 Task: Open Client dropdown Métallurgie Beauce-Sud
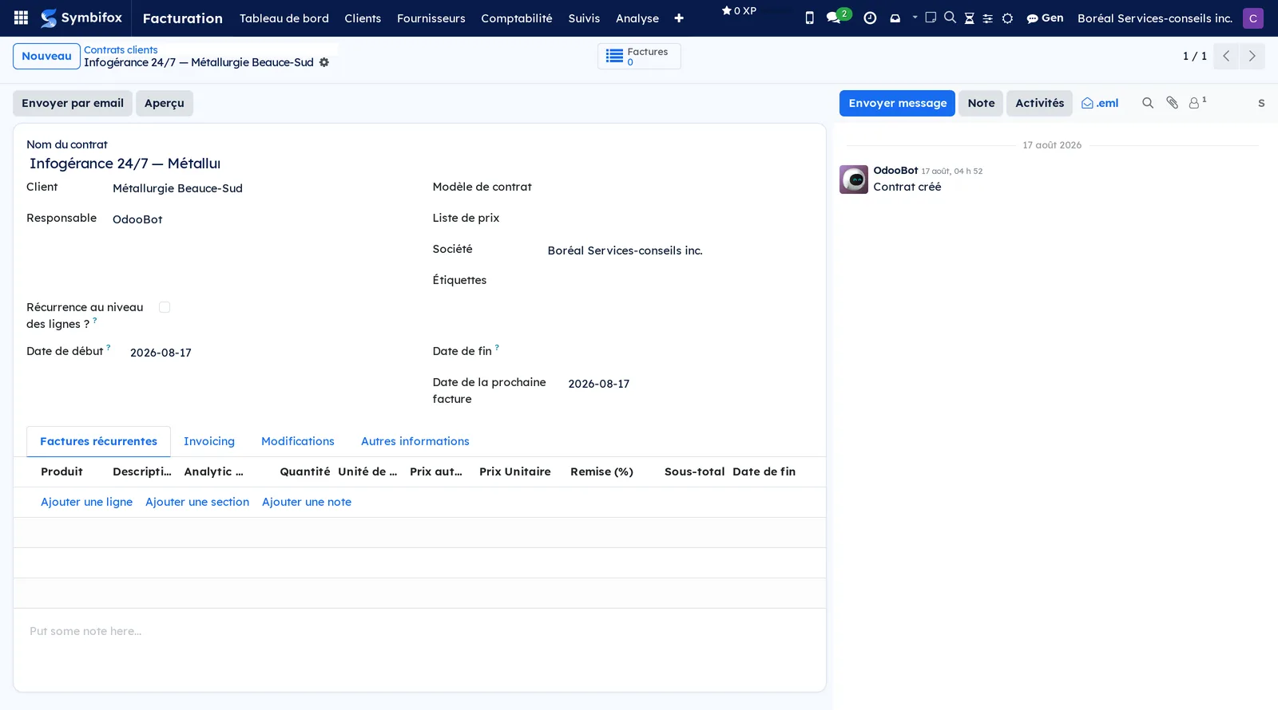[x=258, y=188]
